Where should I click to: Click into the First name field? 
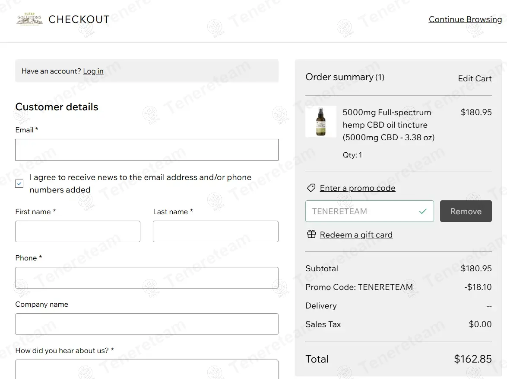coord(78,231)
